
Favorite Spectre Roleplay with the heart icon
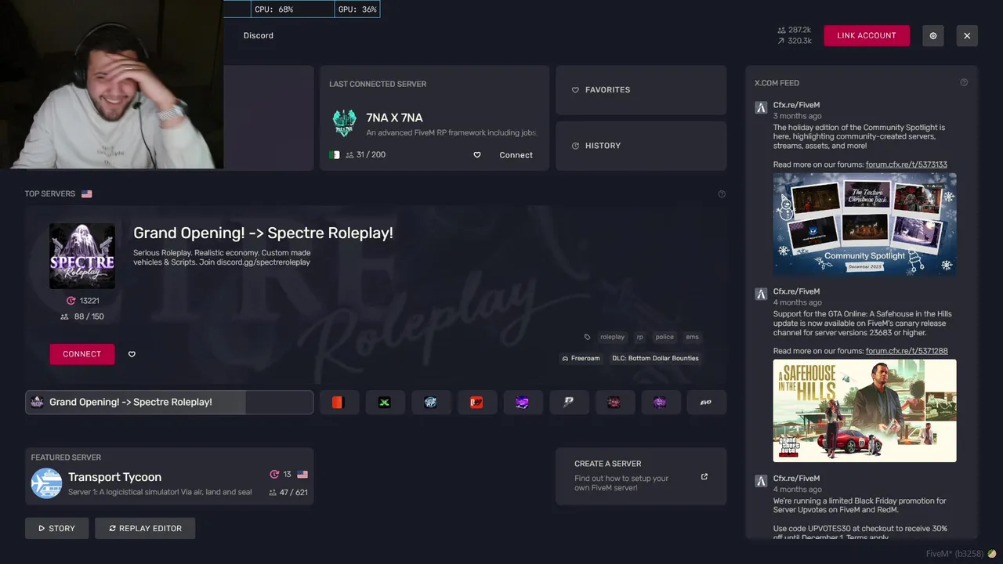pyautogui.click(x=132, y=354)
